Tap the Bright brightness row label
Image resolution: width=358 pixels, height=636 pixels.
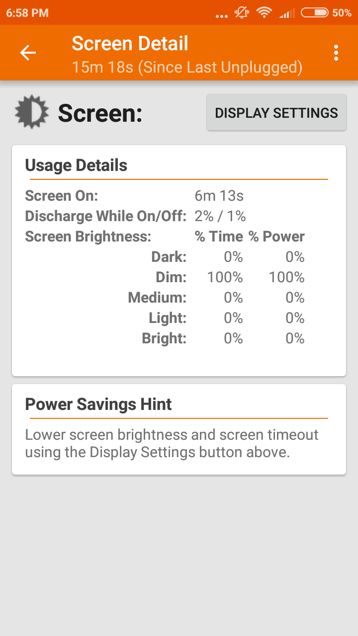point(164,338)
